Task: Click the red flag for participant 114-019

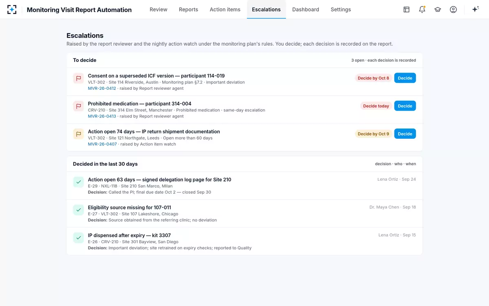Action: pyautogui.click(x=78, y=78)
